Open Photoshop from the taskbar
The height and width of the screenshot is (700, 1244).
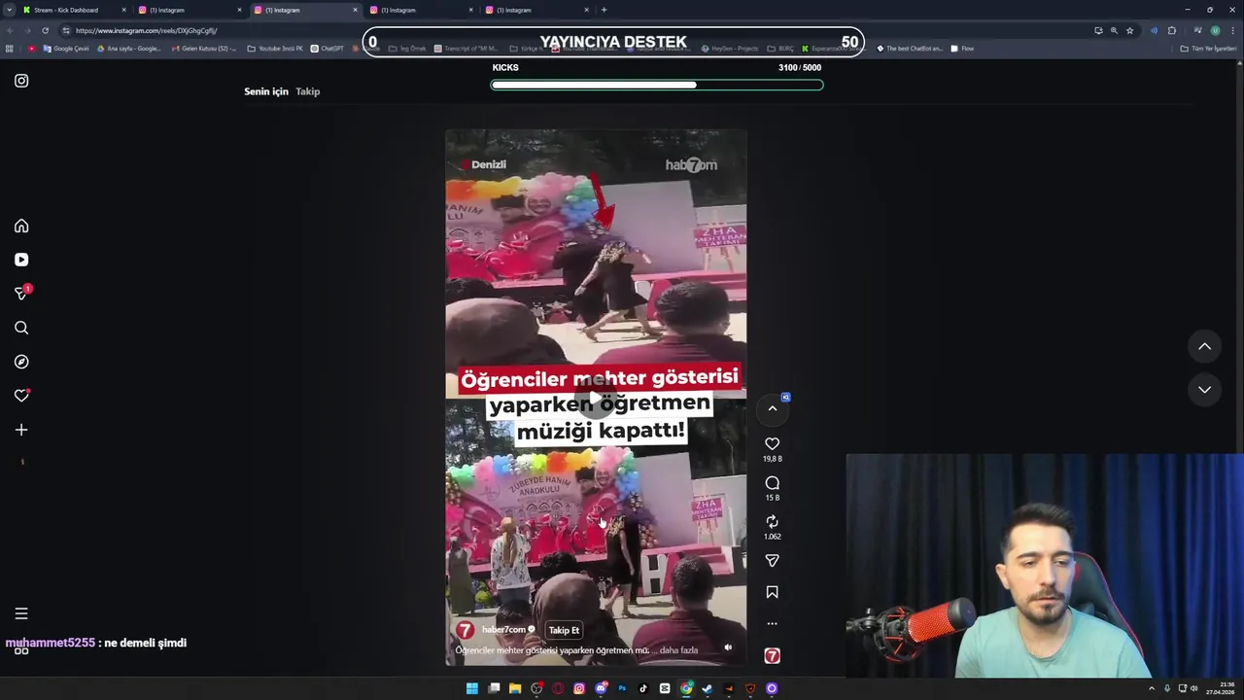(622, 688)
